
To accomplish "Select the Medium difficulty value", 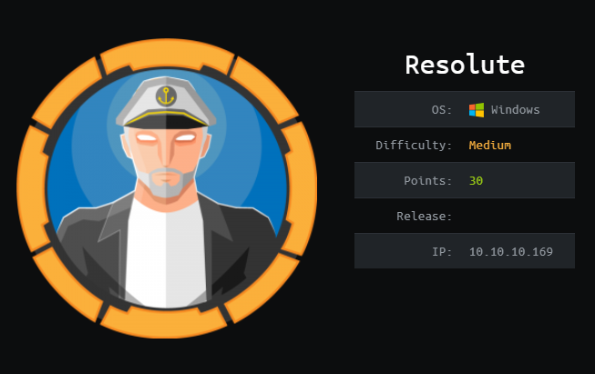I will (x=490, y=145).
